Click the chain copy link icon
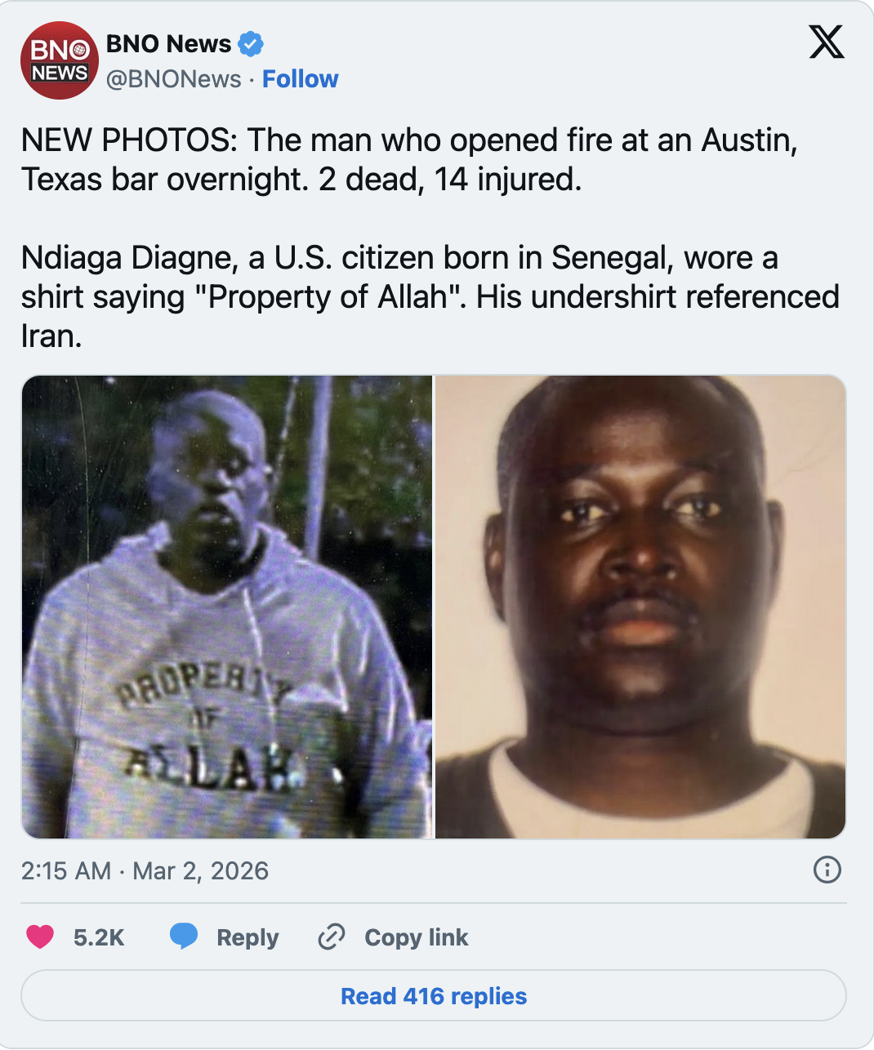 [x=331, y=937]
